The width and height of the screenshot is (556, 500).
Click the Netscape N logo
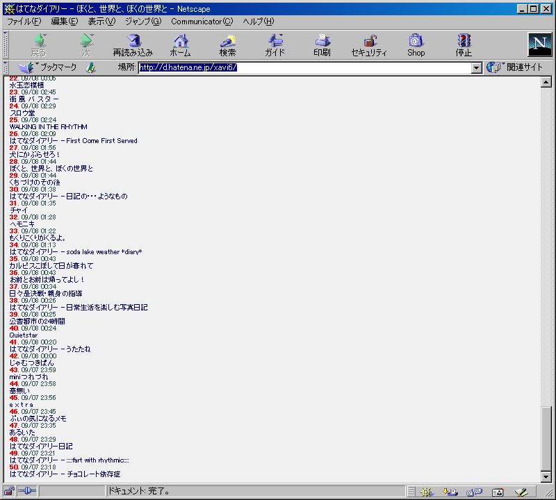click(539, 44)
